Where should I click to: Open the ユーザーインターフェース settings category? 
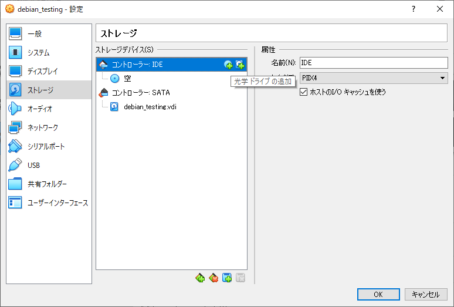(49, 203)
